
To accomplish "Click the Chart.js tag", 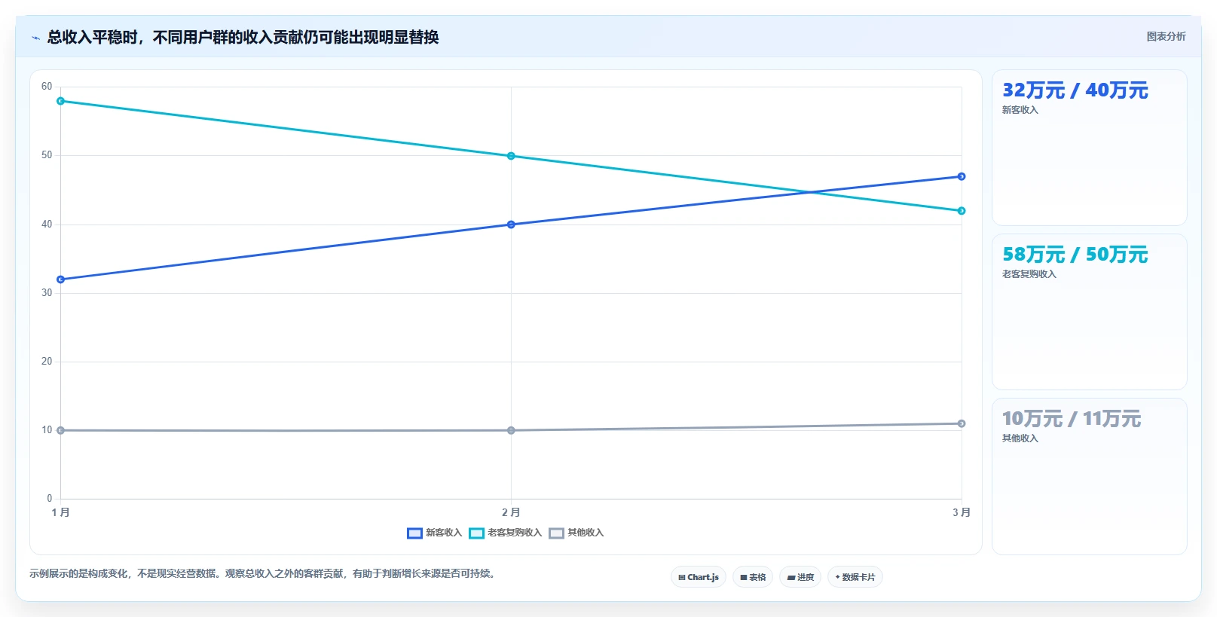I will click(x=699, y=577).
